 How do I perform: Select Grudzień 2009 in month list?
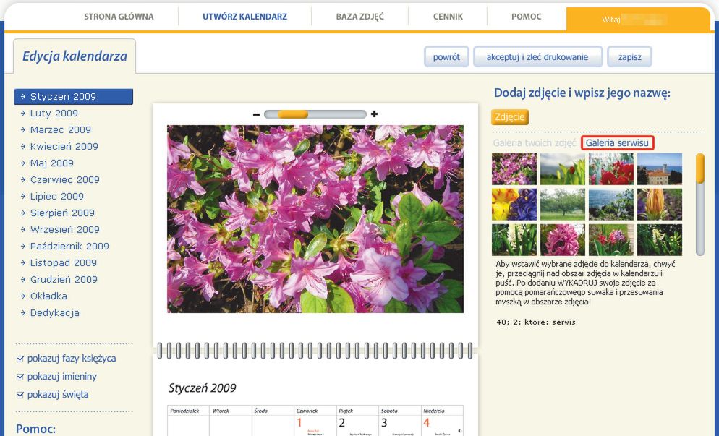(x=64, y=280)
